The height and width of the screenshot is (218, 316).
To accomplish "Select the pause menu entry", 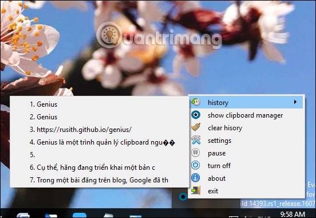I will (x=247, y=153).
